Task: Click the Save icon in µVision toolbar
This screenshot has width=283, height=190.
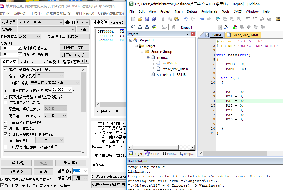Action: pos(147,19)
